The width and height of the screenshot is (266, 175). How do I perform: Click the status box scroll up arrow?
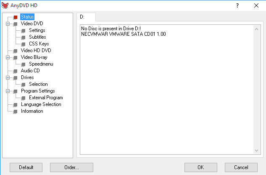pyautogui.click(x=256, y=29)
